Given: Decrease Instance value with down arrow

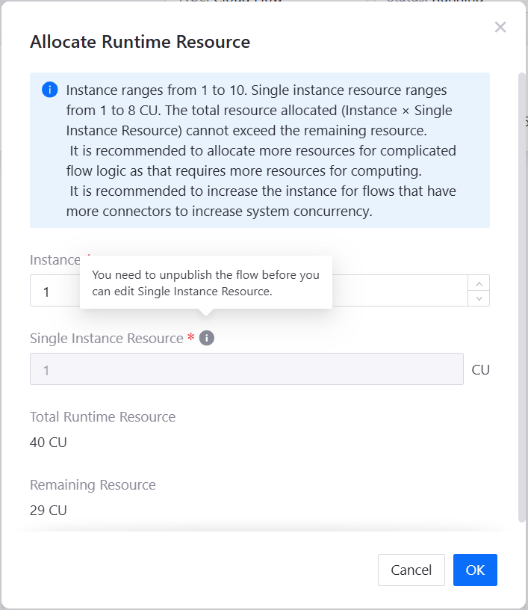Looking at the screenshot, I should click(479, 298).
